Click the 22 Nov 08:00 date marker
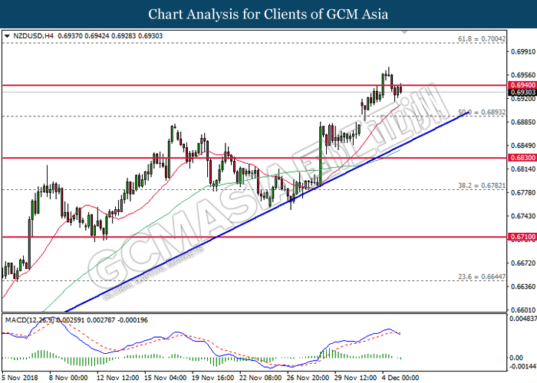The width and height of the screenshot is (537, 383). [x=261, y=377]
